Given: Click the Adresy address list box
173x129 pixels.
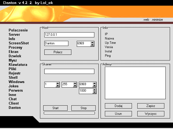Looking at the screenshot, I should click(x=135, y=83).
